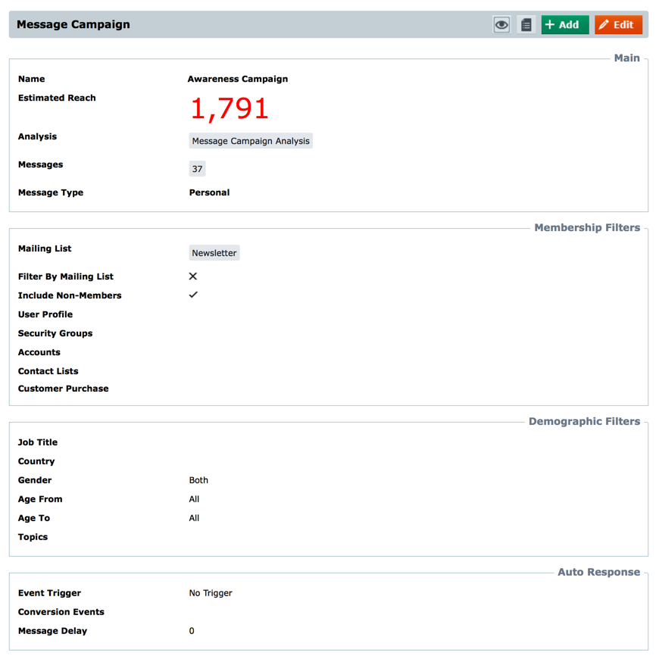Click the green Add button
The image size is (656, 656).
coord(565,25)
